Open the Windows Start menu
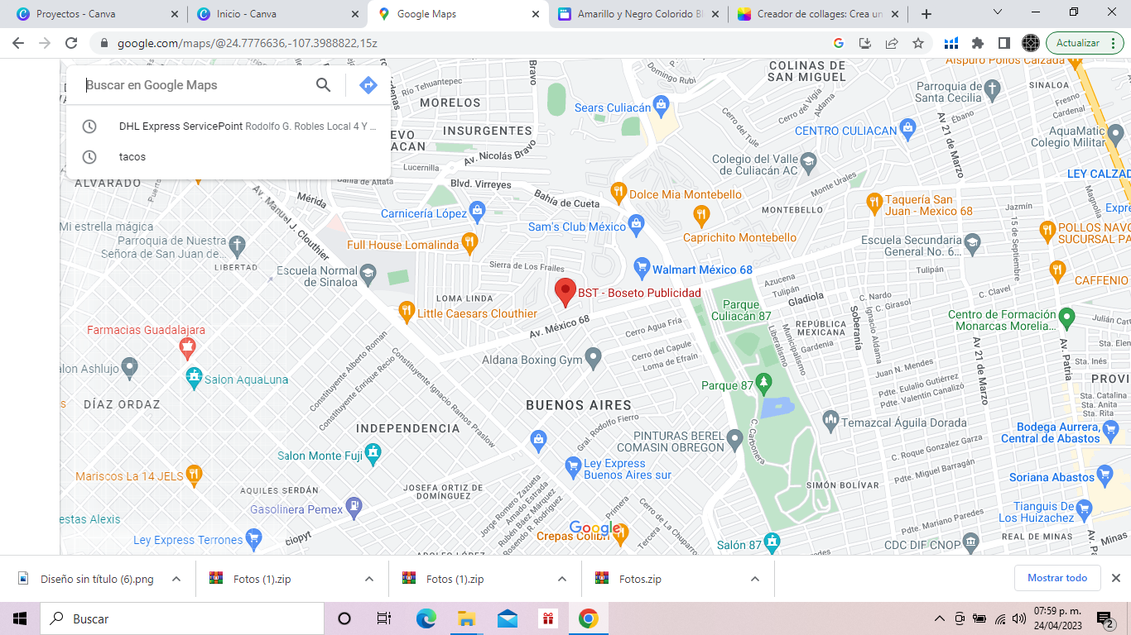This screenshot has height=635, width=1131. point(19,618)
